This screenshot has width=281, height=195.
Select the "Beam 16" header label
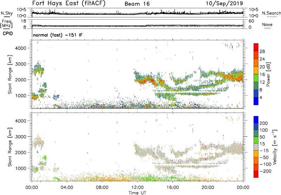(x=137, y=4)
